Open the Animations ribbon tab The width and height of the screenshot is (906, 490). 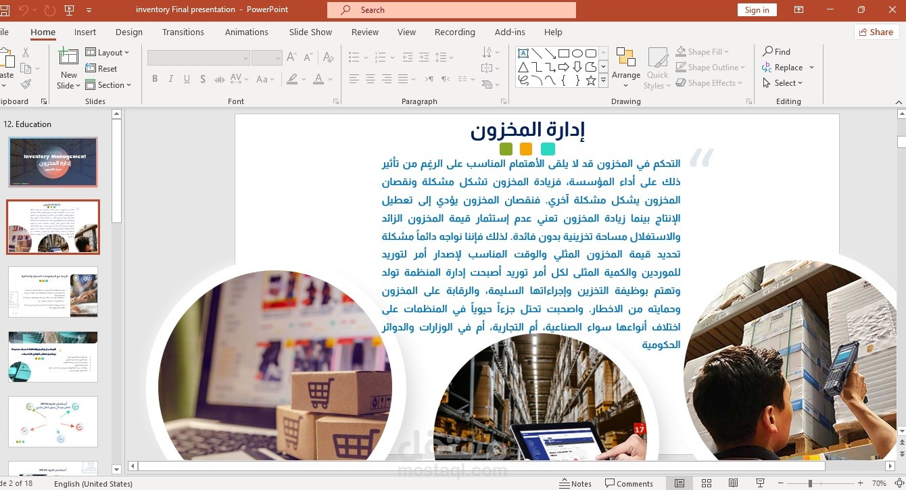click(246, 32)
